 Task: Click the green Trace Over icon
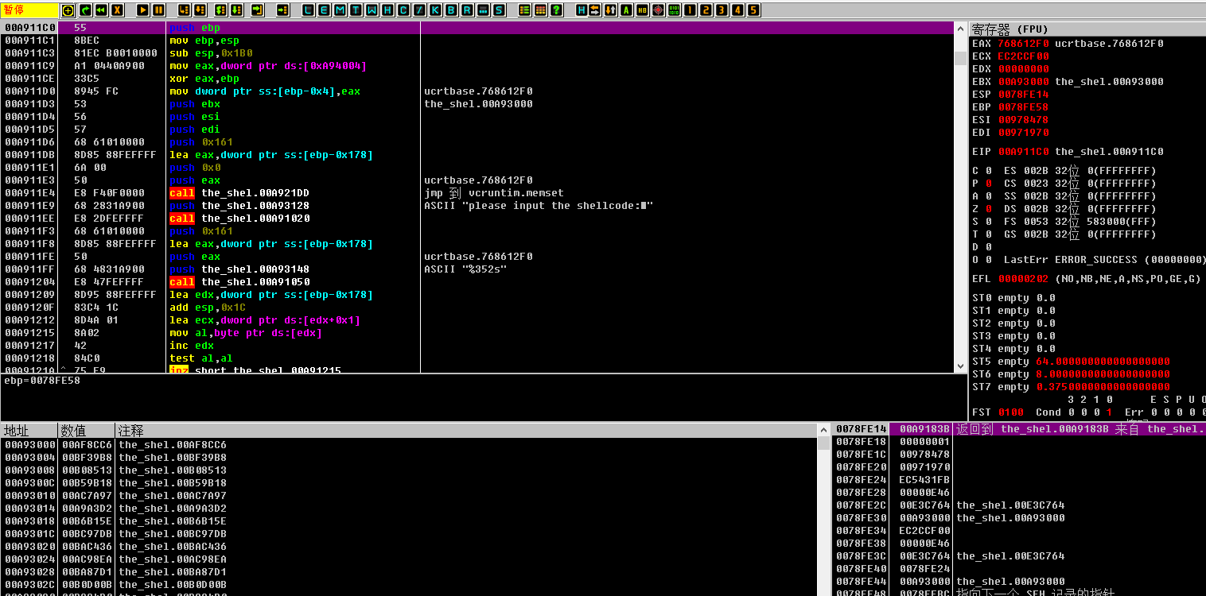pyautogui.click(x=236, y=10)
